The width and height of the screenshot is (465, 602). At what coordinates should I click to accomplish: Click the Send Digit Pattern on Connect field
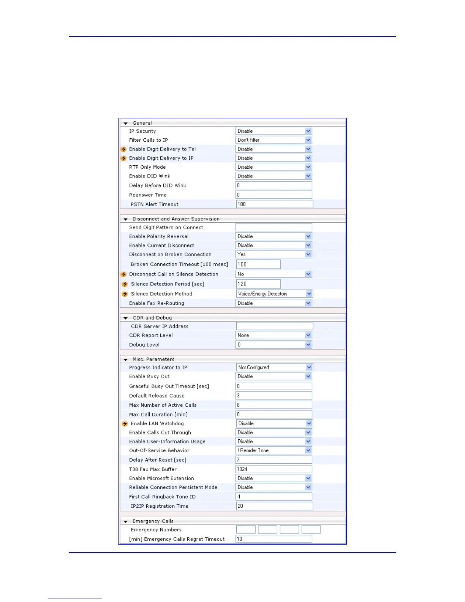[x=274, y=227]
